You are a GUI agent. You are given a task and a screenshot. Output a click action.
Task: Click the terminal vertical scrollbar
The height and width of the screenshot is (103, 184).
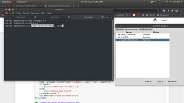pos(113,49)
